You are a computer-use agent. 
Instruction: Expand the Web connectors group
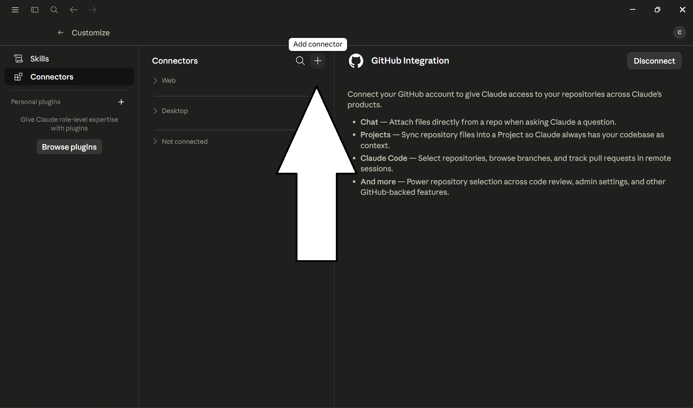point(164,80)
